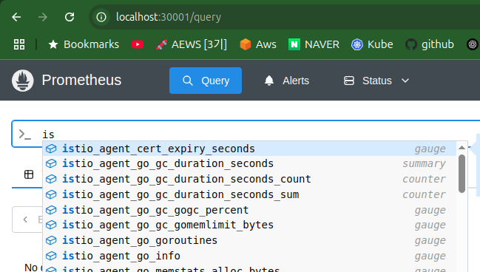
Task: Click 'counter' label for seconds_count row
Action: point(424,179)
